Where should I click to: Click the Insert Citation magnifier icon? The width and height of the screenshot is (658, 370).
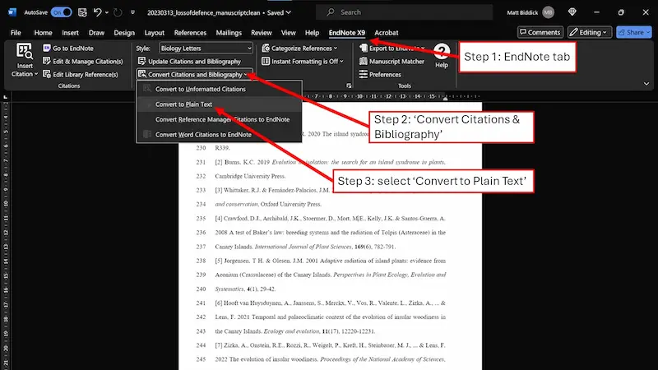point(25,52)
